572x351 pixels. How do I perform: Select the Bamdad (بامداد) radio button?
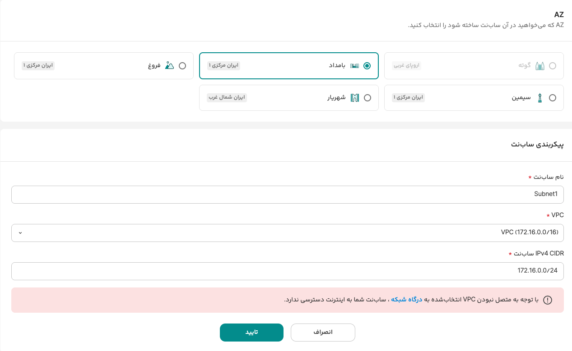[x=367, y=66]
